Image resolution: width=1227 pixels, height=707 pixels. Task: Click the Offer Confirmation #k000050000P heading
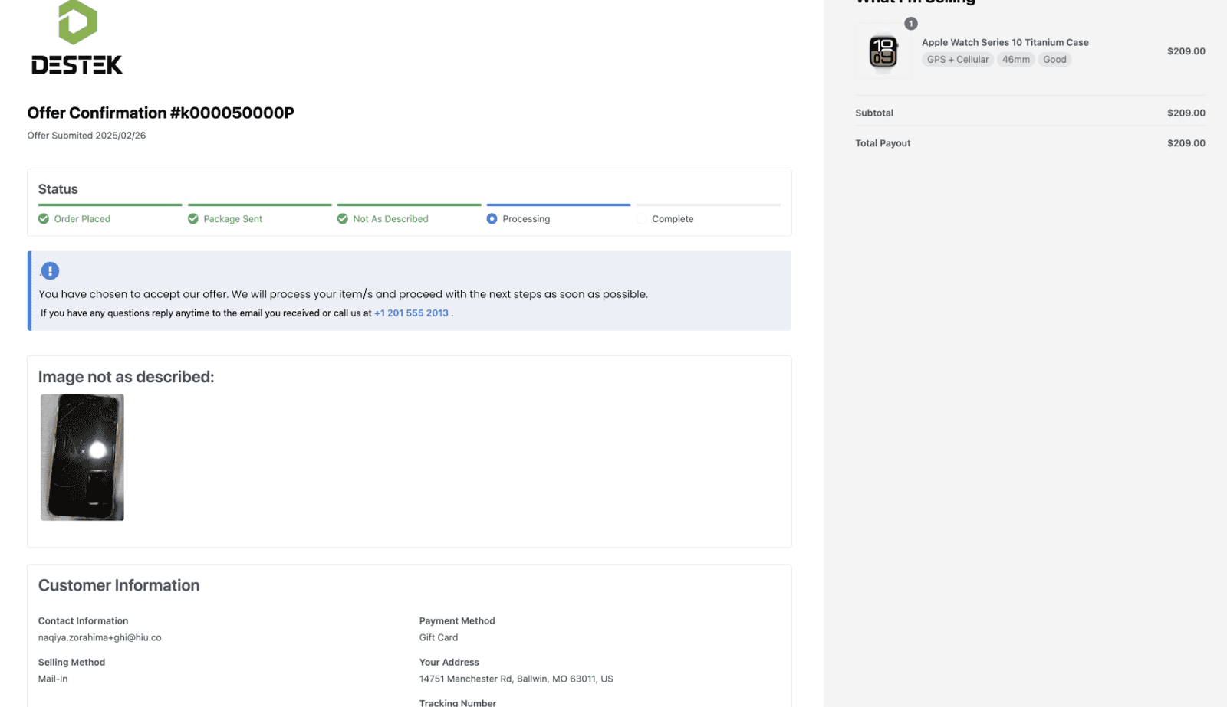click(x=161, y=113)
